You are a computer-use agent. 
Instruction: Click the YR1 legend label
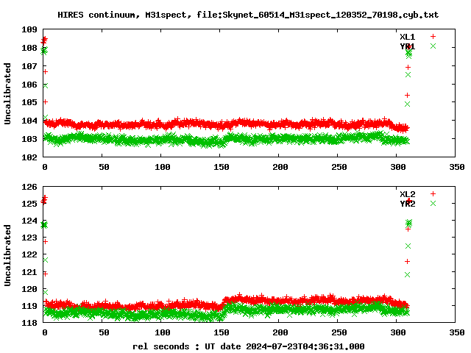407,46
